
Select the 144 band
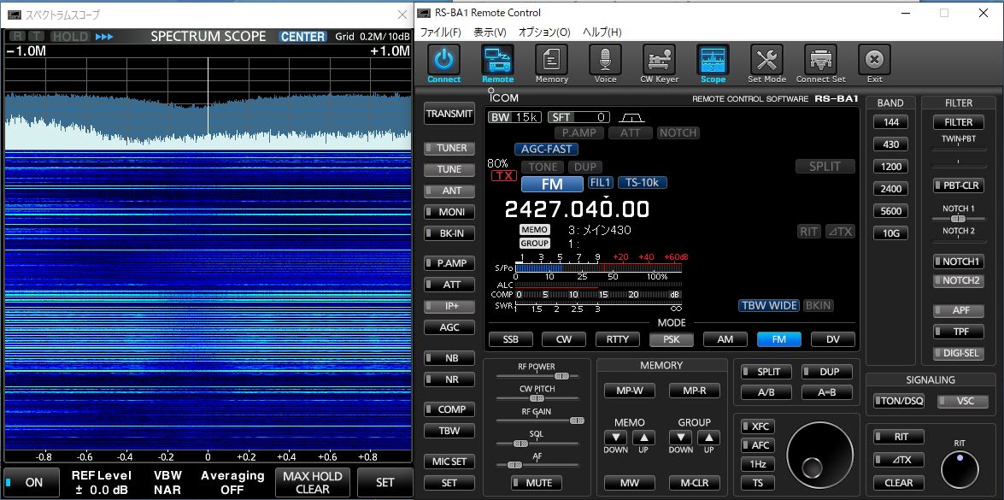click(x=890, y=122)
